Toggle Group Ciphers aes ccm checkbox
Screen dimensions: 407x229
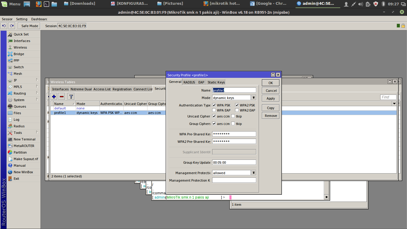pos(214,124)
